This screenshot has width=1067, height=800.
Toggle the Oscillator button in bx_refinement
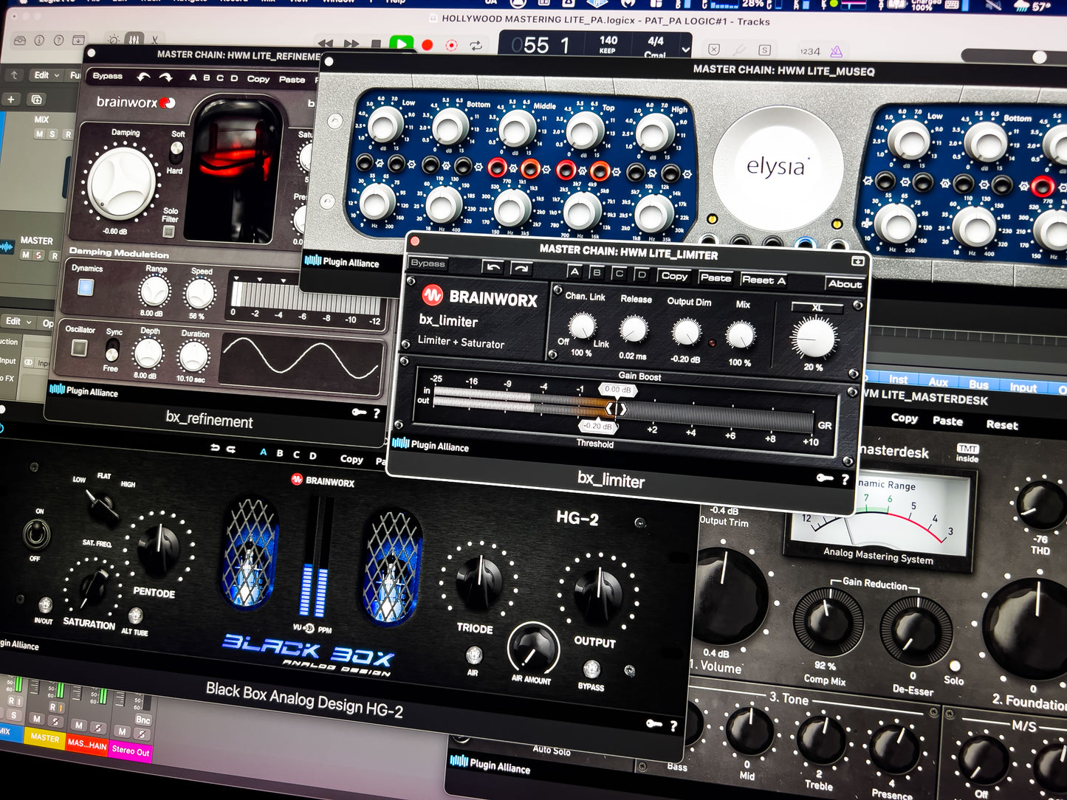point(79,348)
